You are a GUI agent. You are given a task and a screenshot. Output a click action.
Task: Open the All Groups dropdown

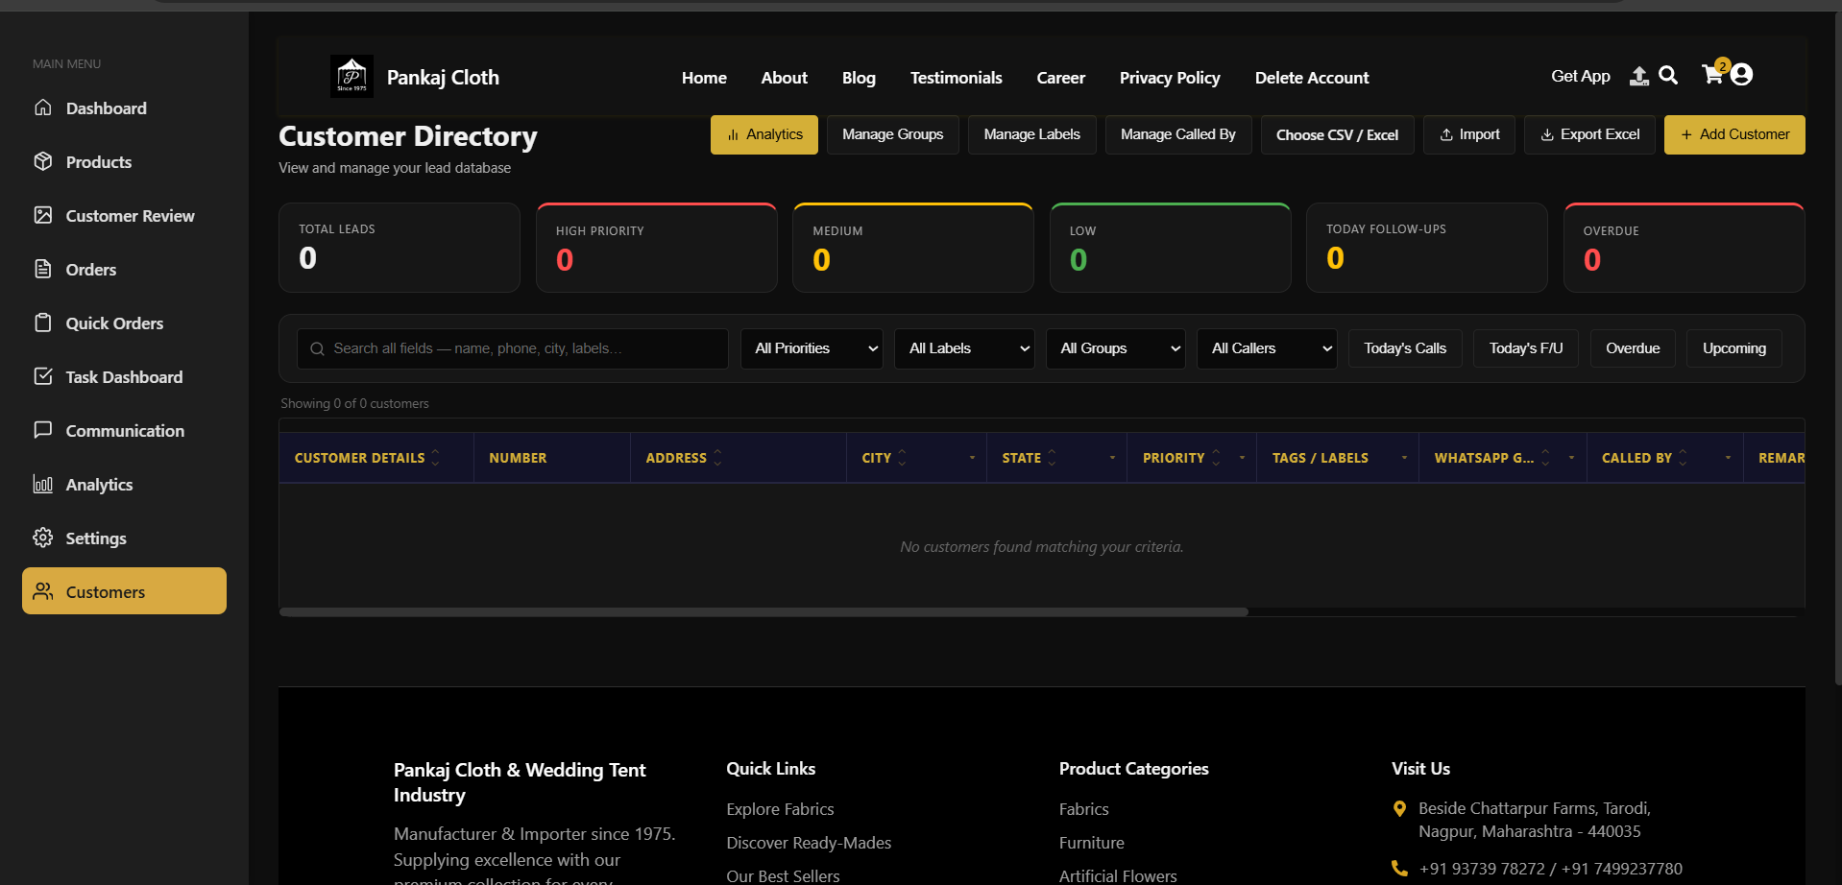pyautogui.click(x=1115, y=348)
